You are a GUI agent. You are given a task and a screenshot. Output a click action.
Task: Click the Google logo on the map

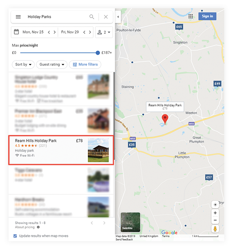tap(169, 233)
